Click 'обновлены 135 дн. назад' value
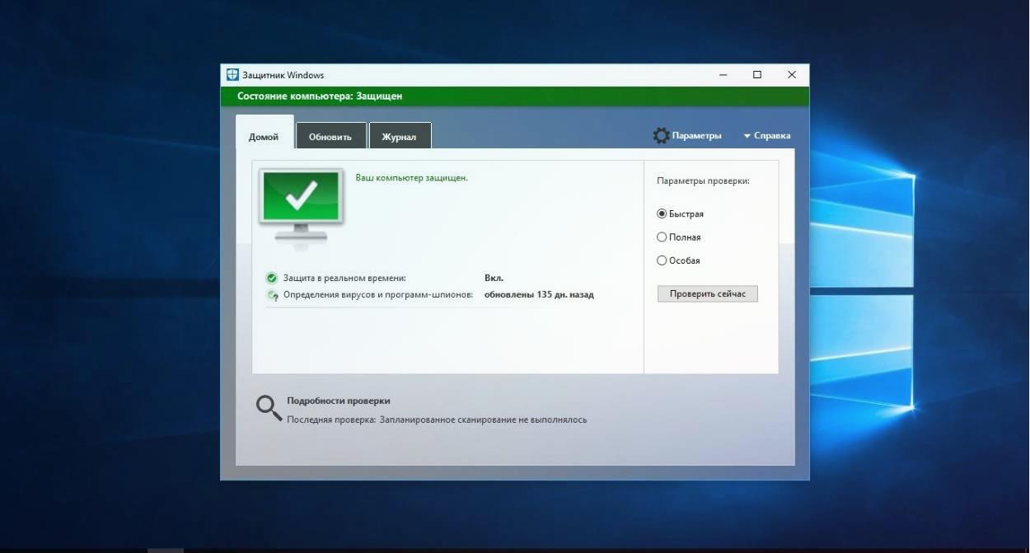The height and width of the screenshot is (553, 1030). [539, 294]
